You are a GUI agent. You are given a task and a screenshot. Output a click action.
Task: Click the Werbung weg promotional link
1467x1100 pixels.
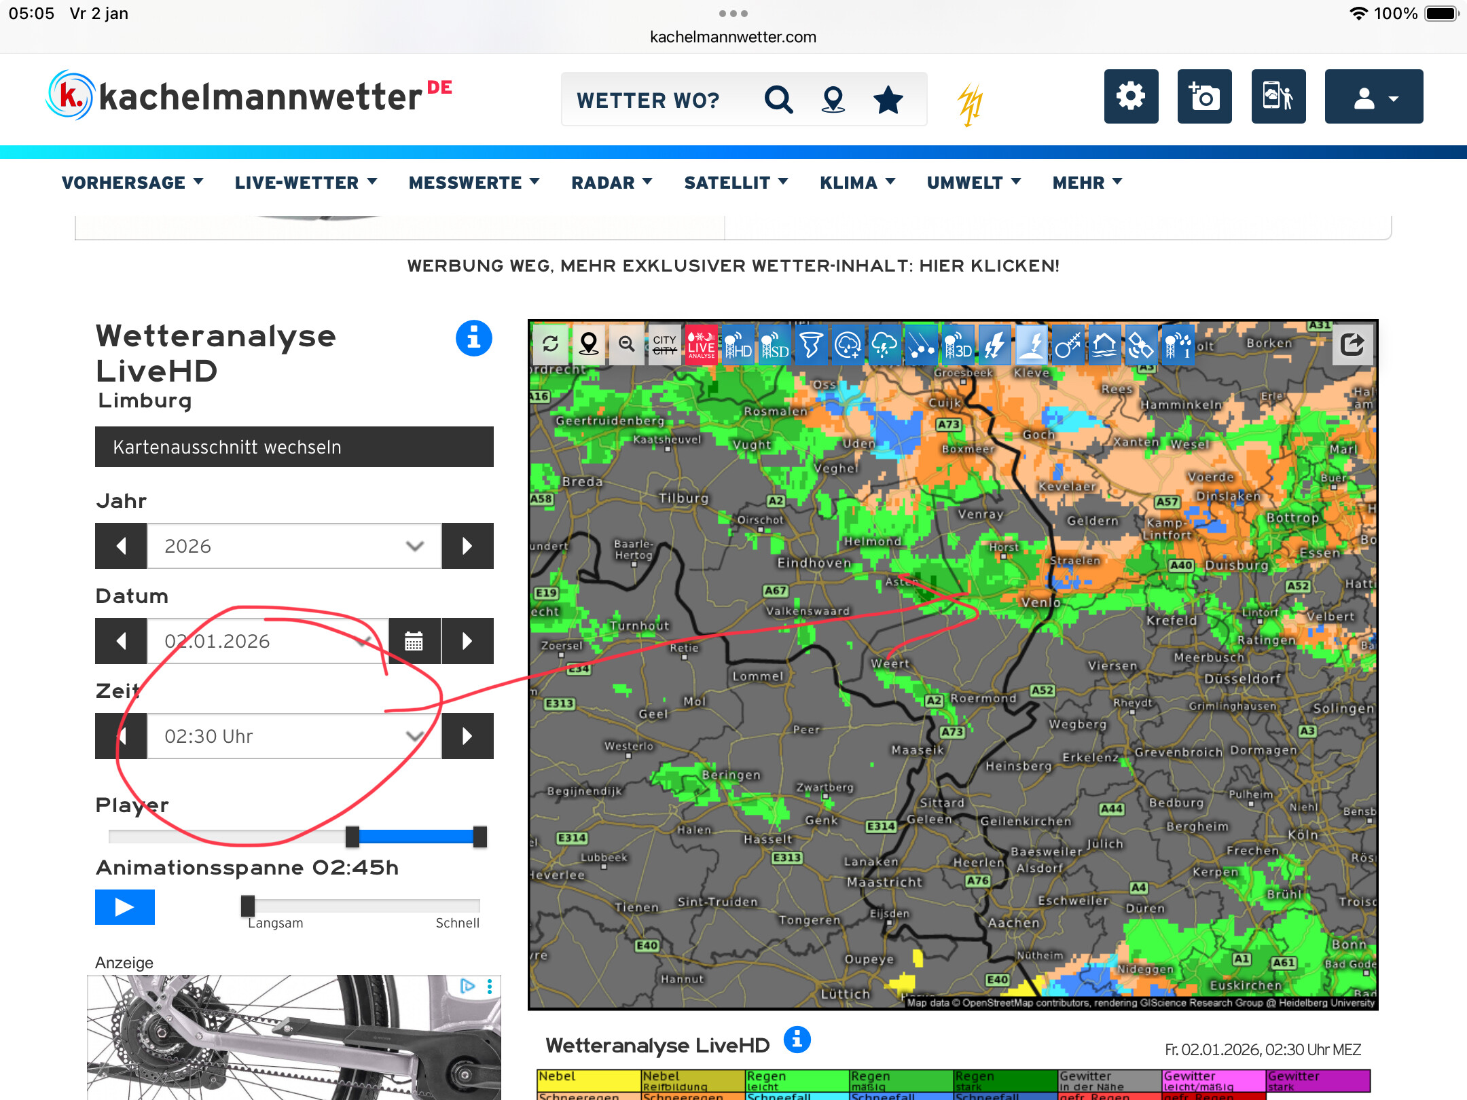(x=733, y=265)
